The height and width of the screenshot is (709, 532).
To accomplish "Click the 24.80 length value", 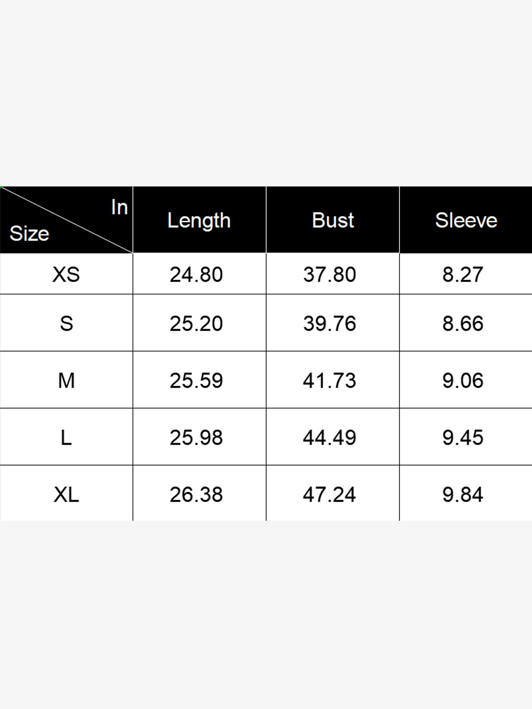I will [196, 274].
